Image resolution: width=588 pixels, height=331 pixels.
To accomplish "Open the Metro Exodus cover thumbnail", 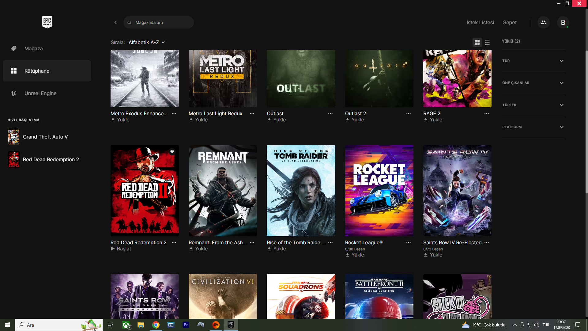I will pos(145,78).
